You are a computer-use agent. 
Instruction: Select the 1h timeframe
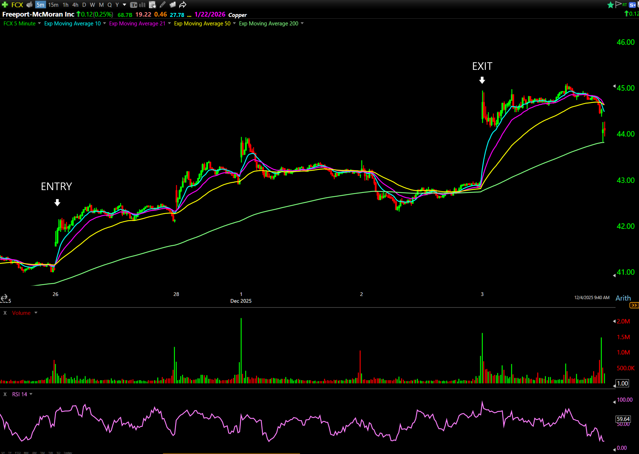[x=65, y=5]
